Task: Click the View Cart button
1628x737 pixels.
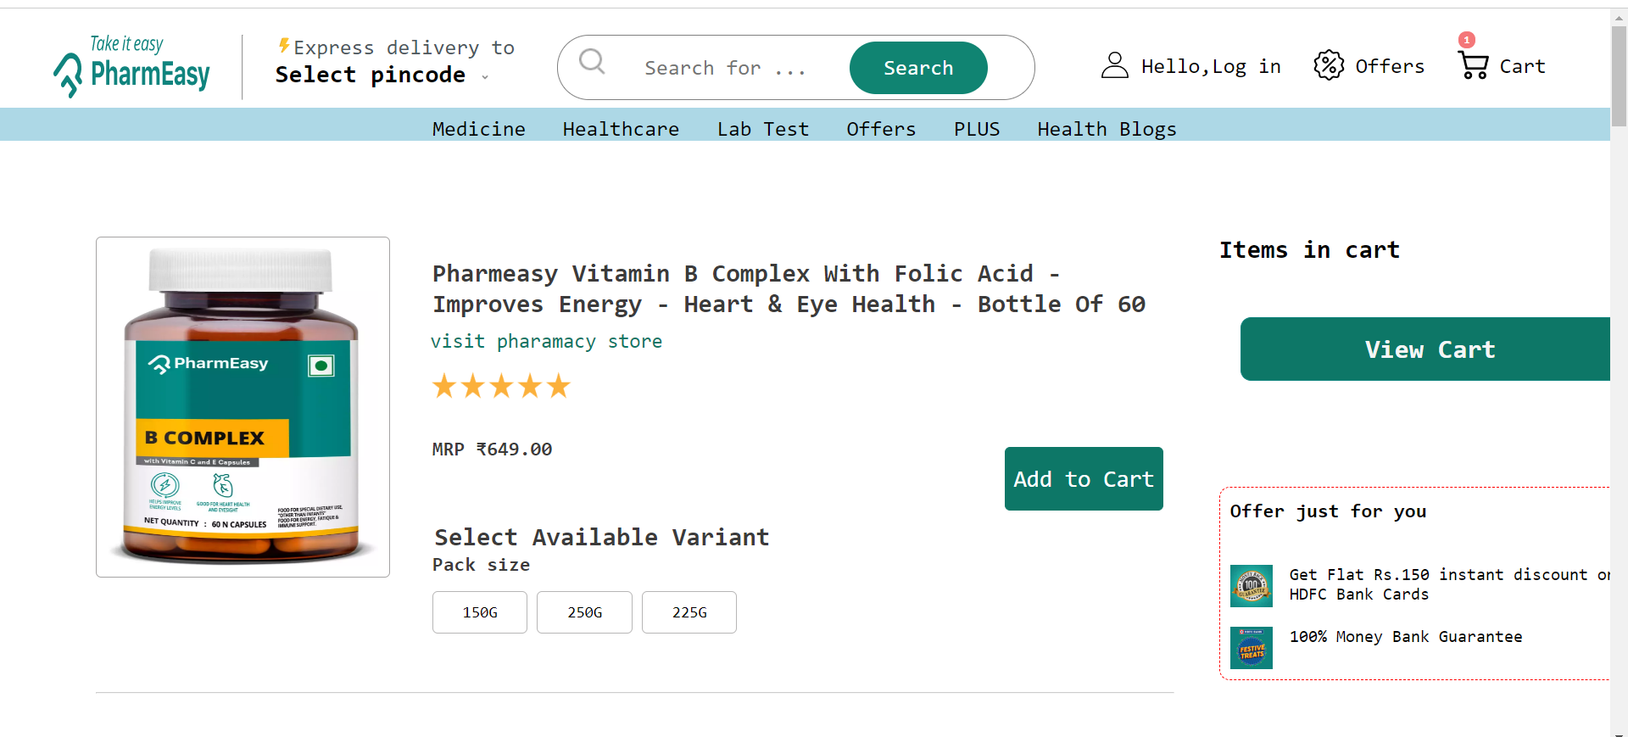Action: pos(1430,349)
